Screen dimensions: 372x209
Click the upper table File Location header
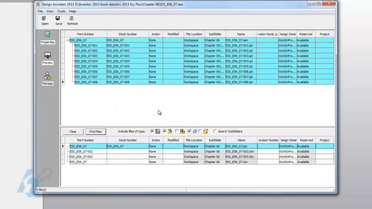pos(194,34)
